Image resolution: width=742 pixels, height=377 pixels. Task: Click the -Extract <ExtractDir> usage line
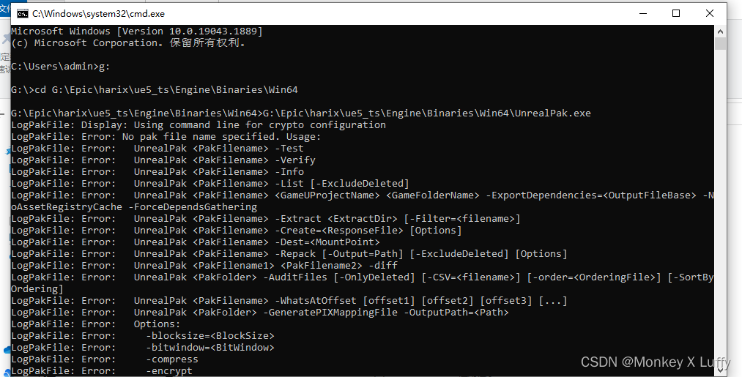point(266,219)
